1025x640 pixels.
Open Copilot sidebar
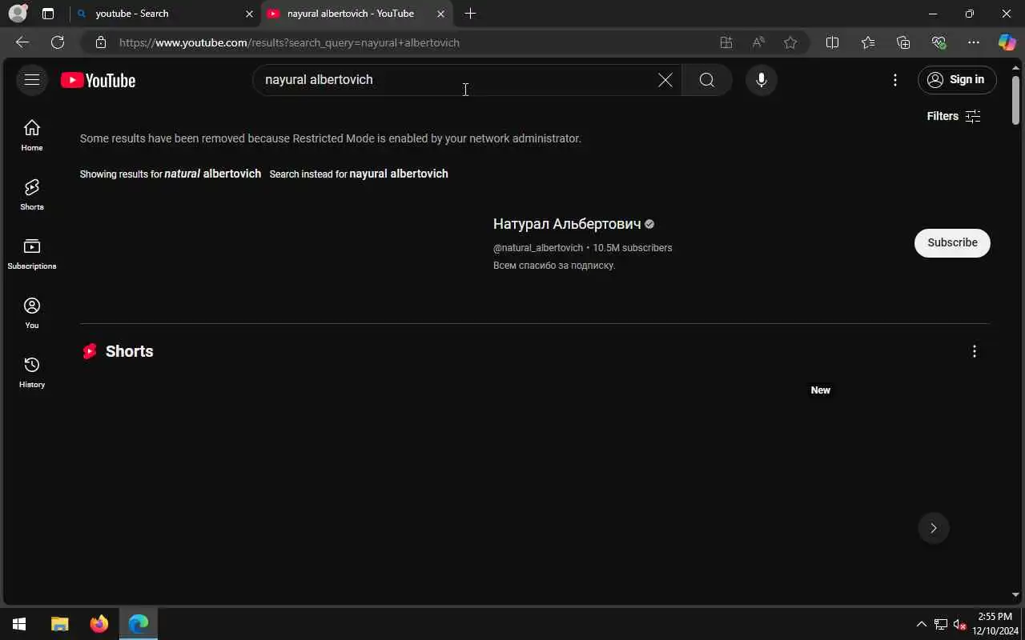pyautogui.click(x=1007, y=42)
